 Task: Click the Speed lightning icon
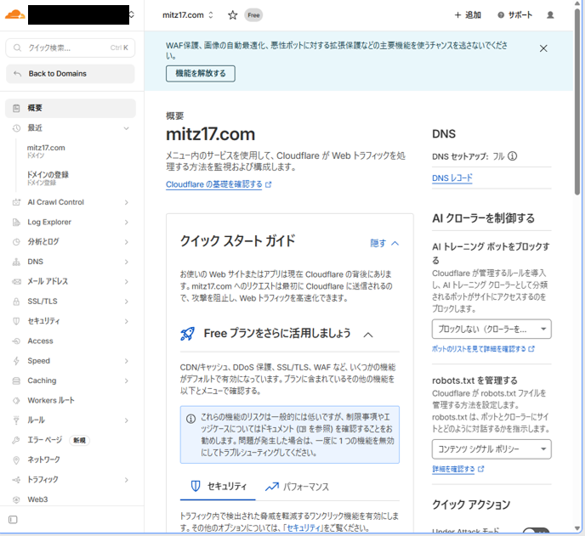[x=16, y=361]
